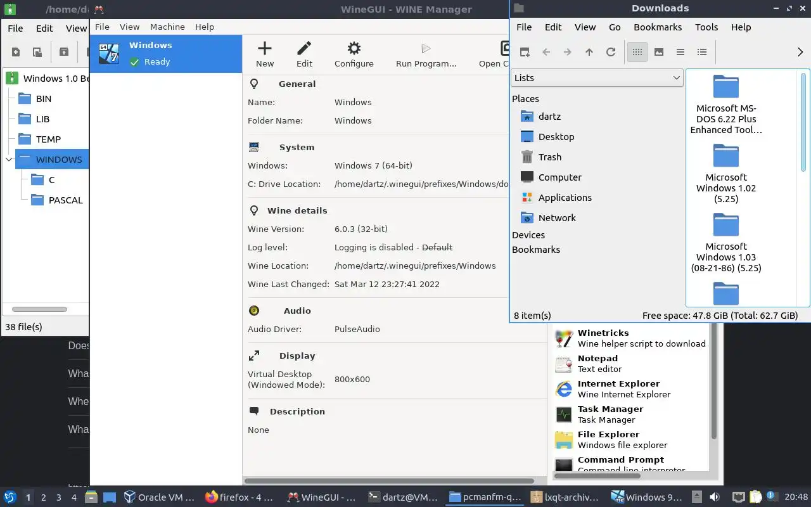
Task: Open the Lists side pane dropdown
Action: tap(597, 77)
